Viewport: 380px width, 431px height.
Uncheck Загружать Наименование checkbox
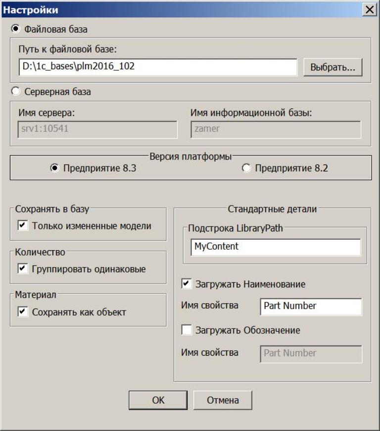[187, 284]
